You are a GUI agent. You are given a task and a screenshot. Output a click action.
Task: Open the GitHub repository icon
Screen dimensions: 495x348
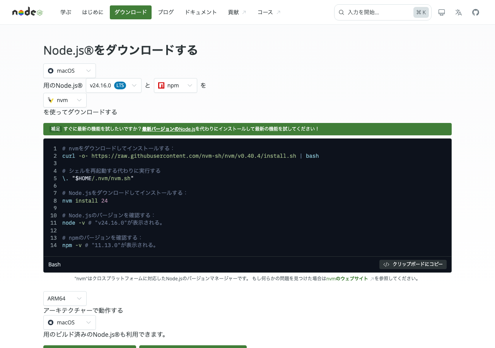476,12
